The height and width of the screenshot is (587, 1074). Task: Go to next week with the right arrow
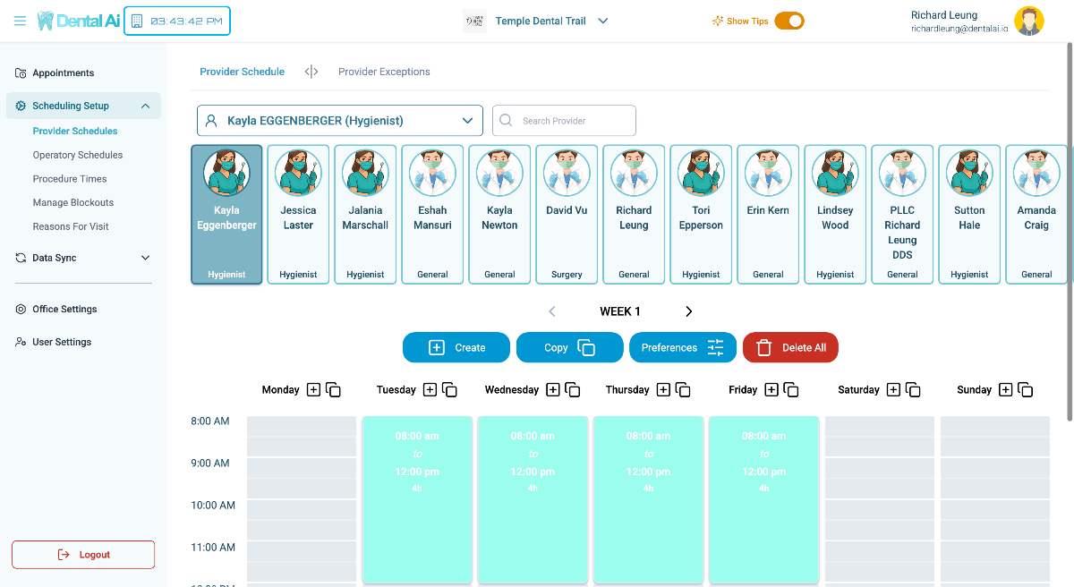pyautogui.click(x=688, y=311)
